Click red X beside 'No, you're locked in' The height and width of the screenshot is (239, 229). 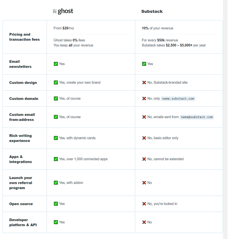[144, 204]
